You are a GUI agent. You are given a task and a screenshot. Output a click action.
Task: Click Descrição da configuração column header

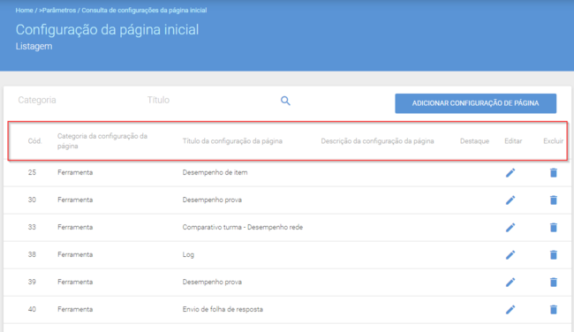[x=377, y=141]
